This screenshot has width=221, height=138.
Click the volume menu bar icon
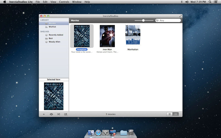pos(187,2)
